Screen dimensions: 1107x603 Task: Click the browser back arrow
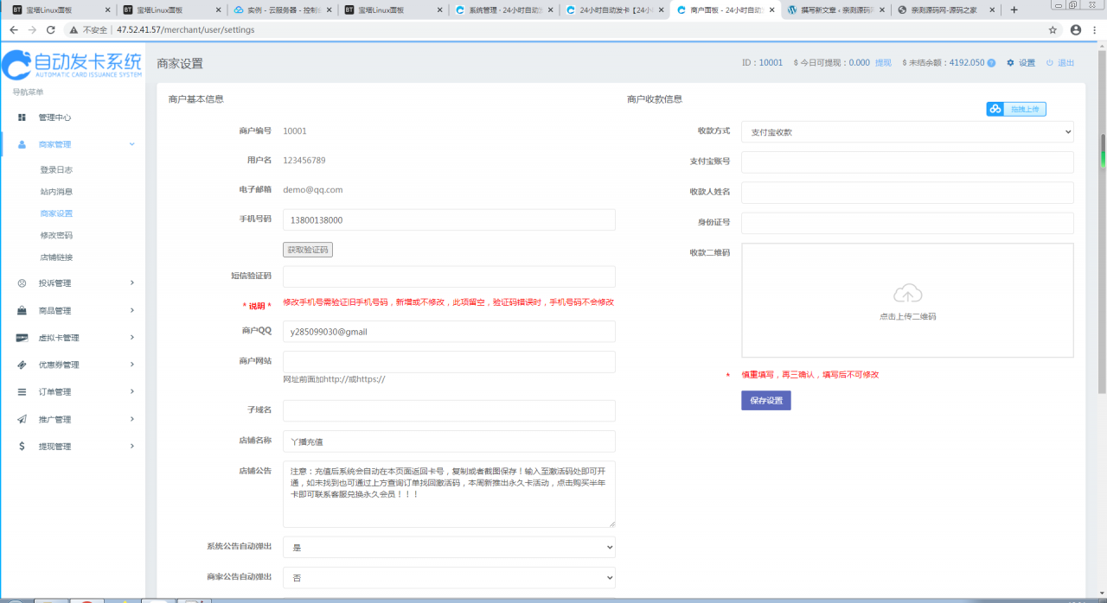tap(13, 29)
